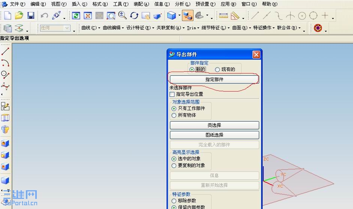Undo the last action
Screen dimensions: 353x209
point(44,15)
